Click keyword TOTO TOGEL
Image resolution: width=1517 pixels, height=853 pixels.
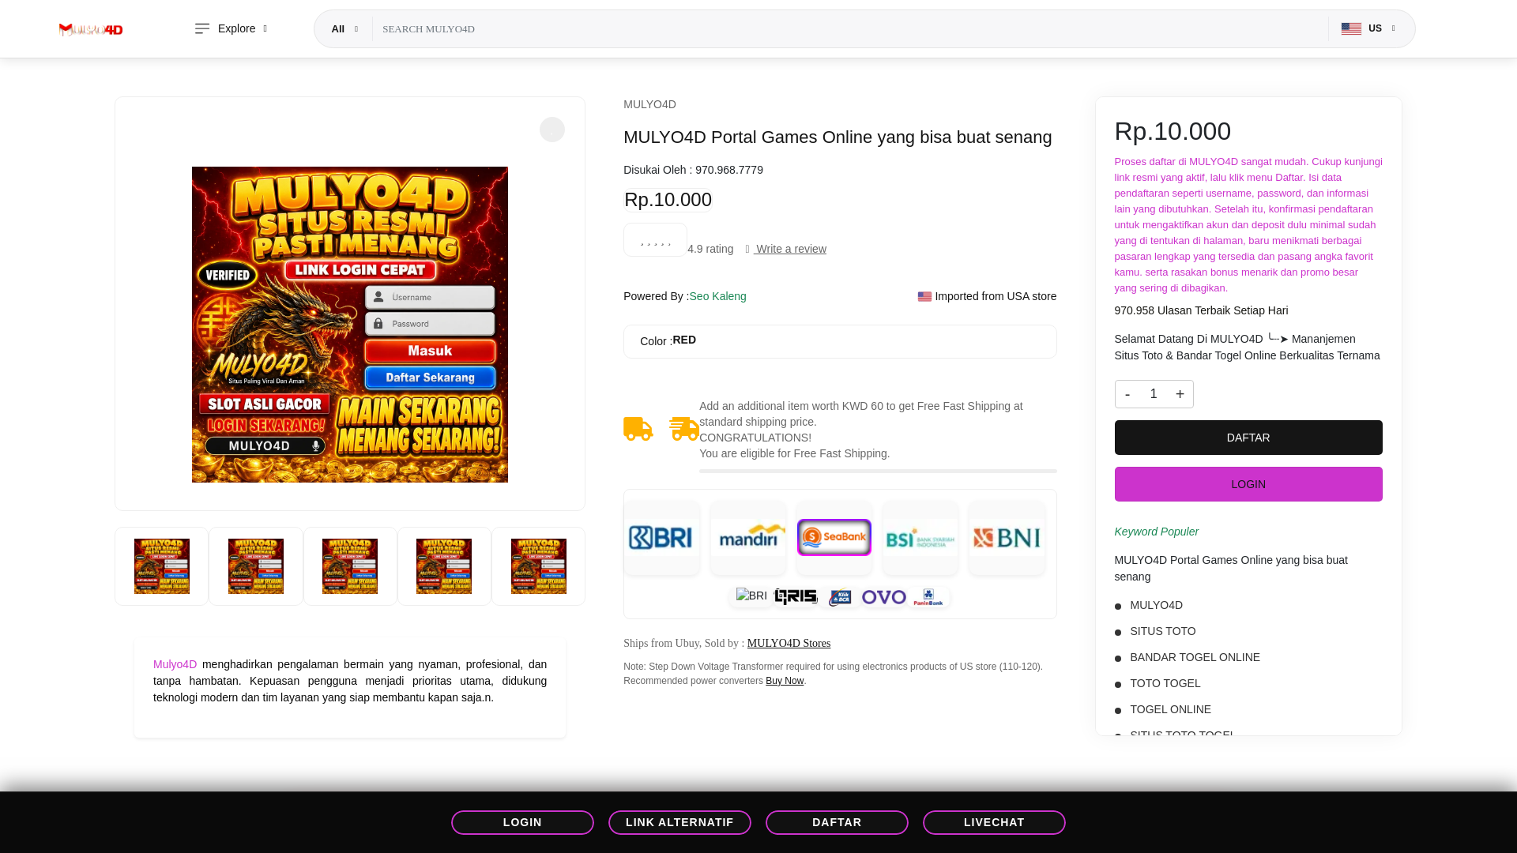tap(1165, 683)
